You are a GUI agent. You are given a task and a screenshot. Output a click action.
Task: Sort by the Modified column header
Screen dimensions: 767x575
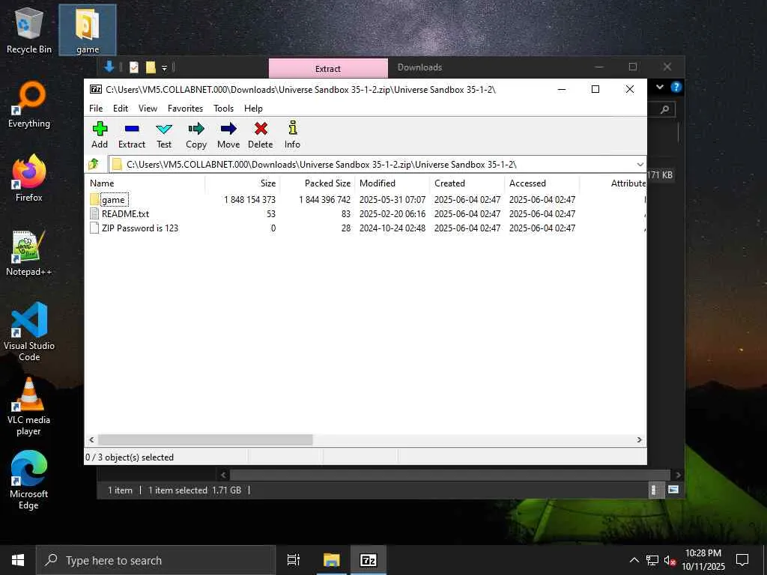392,183
